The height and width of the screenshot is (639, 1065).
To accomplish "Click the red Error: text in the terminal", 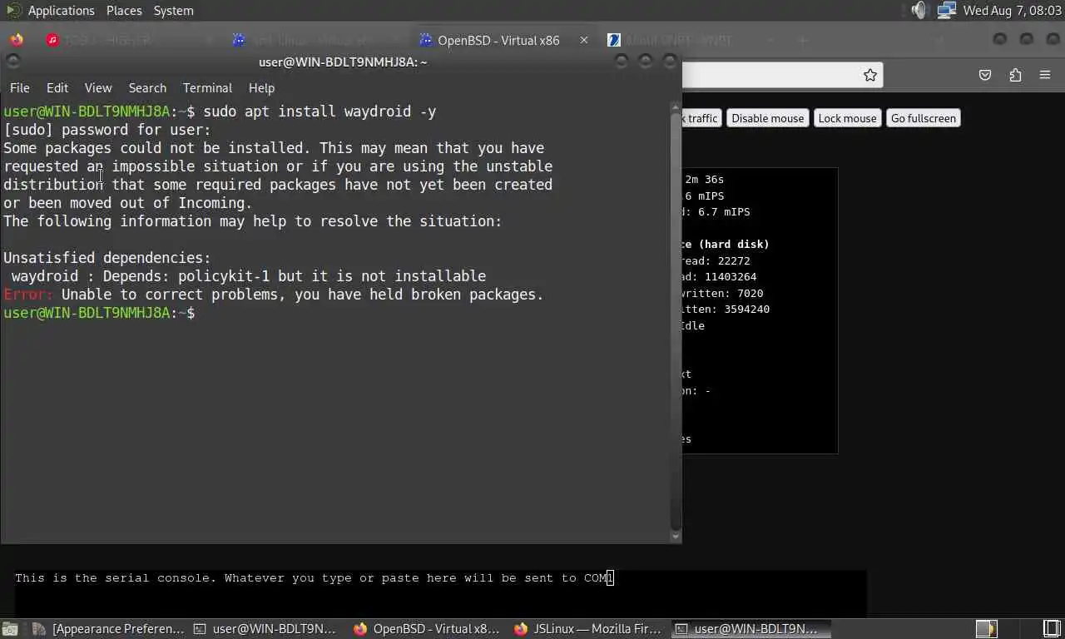I will (x=28, y=295).
